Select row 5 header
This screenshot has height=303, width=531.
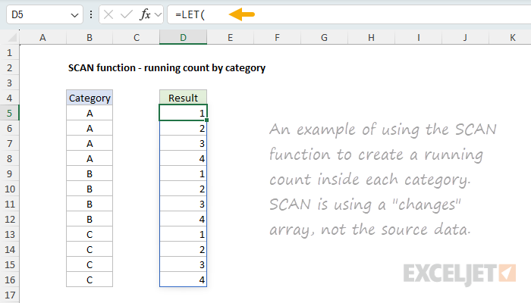10,113
